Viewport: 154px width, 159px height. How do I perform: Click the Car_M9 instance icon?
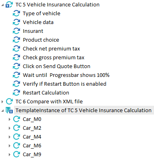[16, 155]
